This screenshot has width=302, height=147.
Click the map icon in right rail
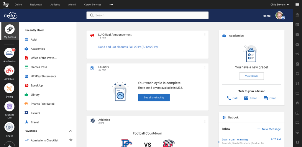297,142
